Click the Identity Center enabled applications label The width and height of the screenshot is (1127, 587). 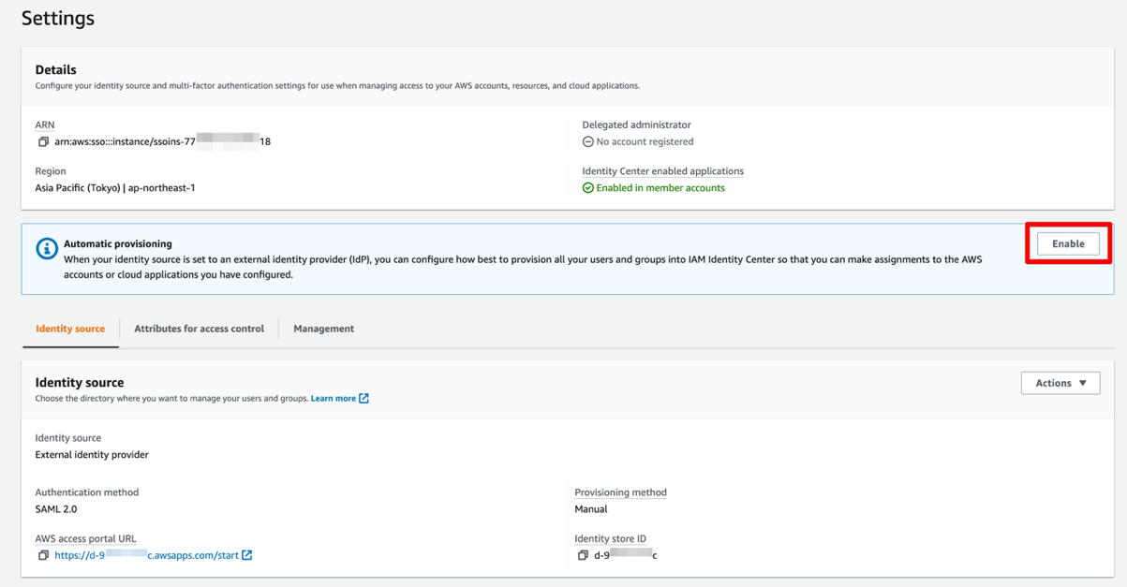662,171
